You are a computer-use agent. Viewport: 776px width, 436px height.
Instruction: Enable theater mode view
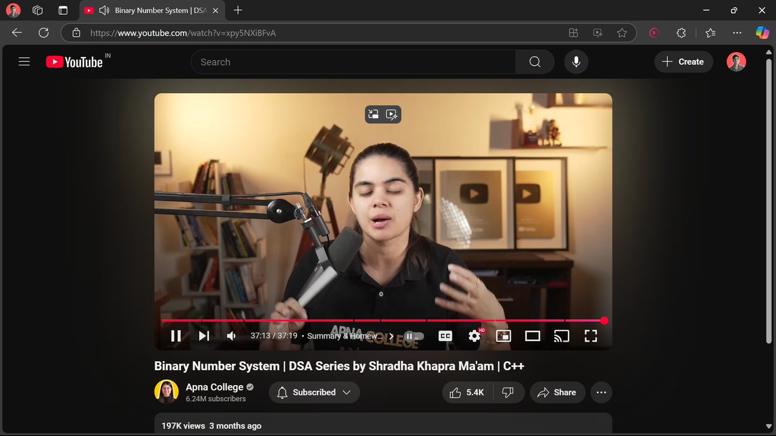(x=532, y=336)
